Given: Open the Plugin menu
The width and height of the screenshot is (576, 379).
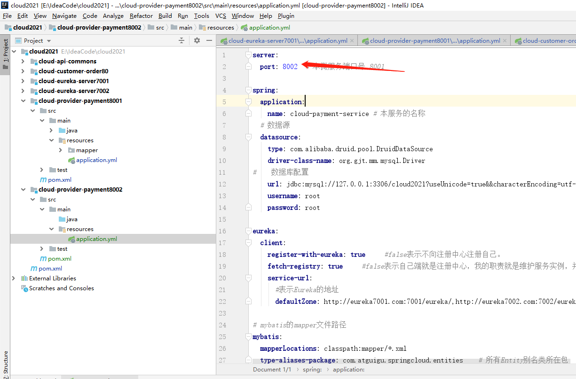Looking at the screenshot, I should point(286,15).
